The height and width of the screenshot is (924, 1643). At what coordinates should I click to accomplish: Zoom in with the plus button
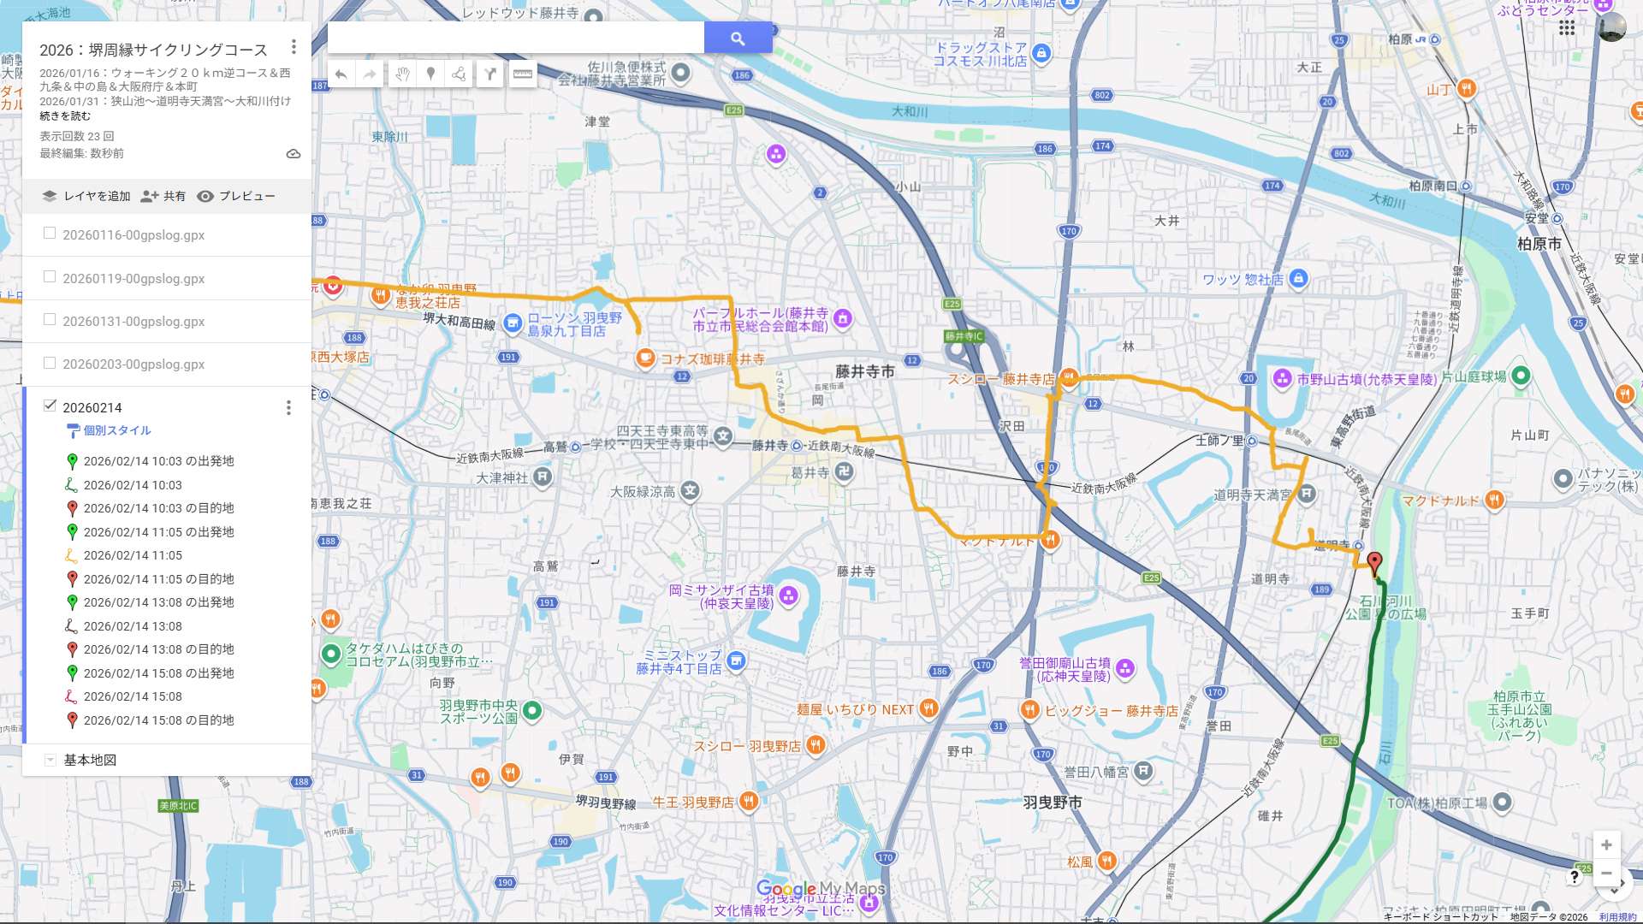tap(1606, 845)
